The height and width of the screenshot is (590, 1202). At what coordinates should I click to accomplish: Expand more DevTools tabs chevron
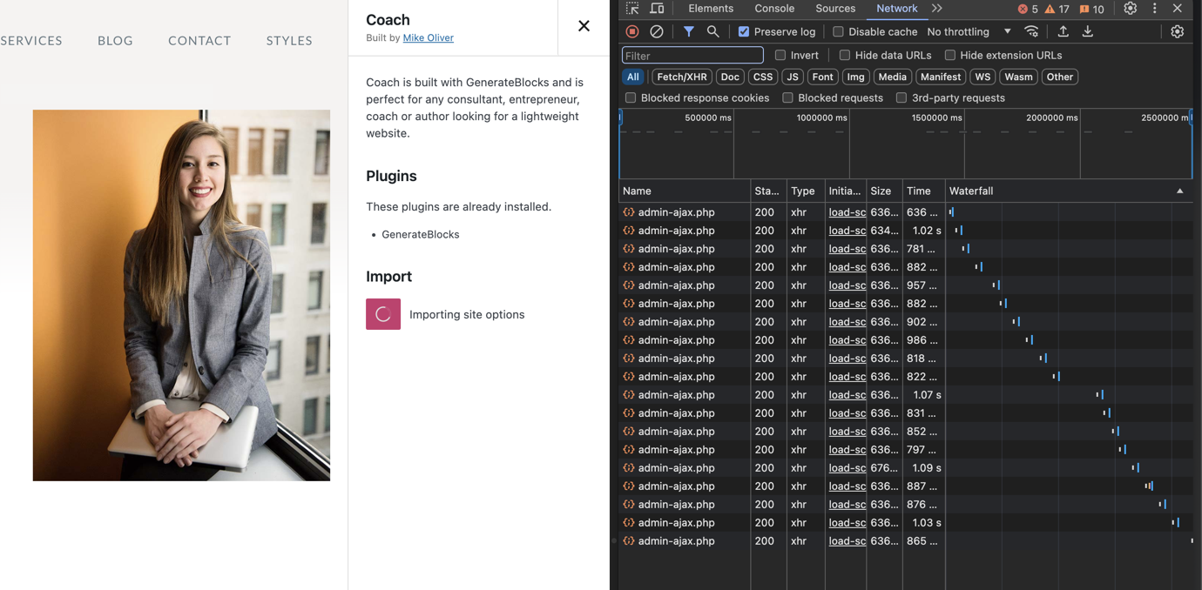(x=937, y=9)
